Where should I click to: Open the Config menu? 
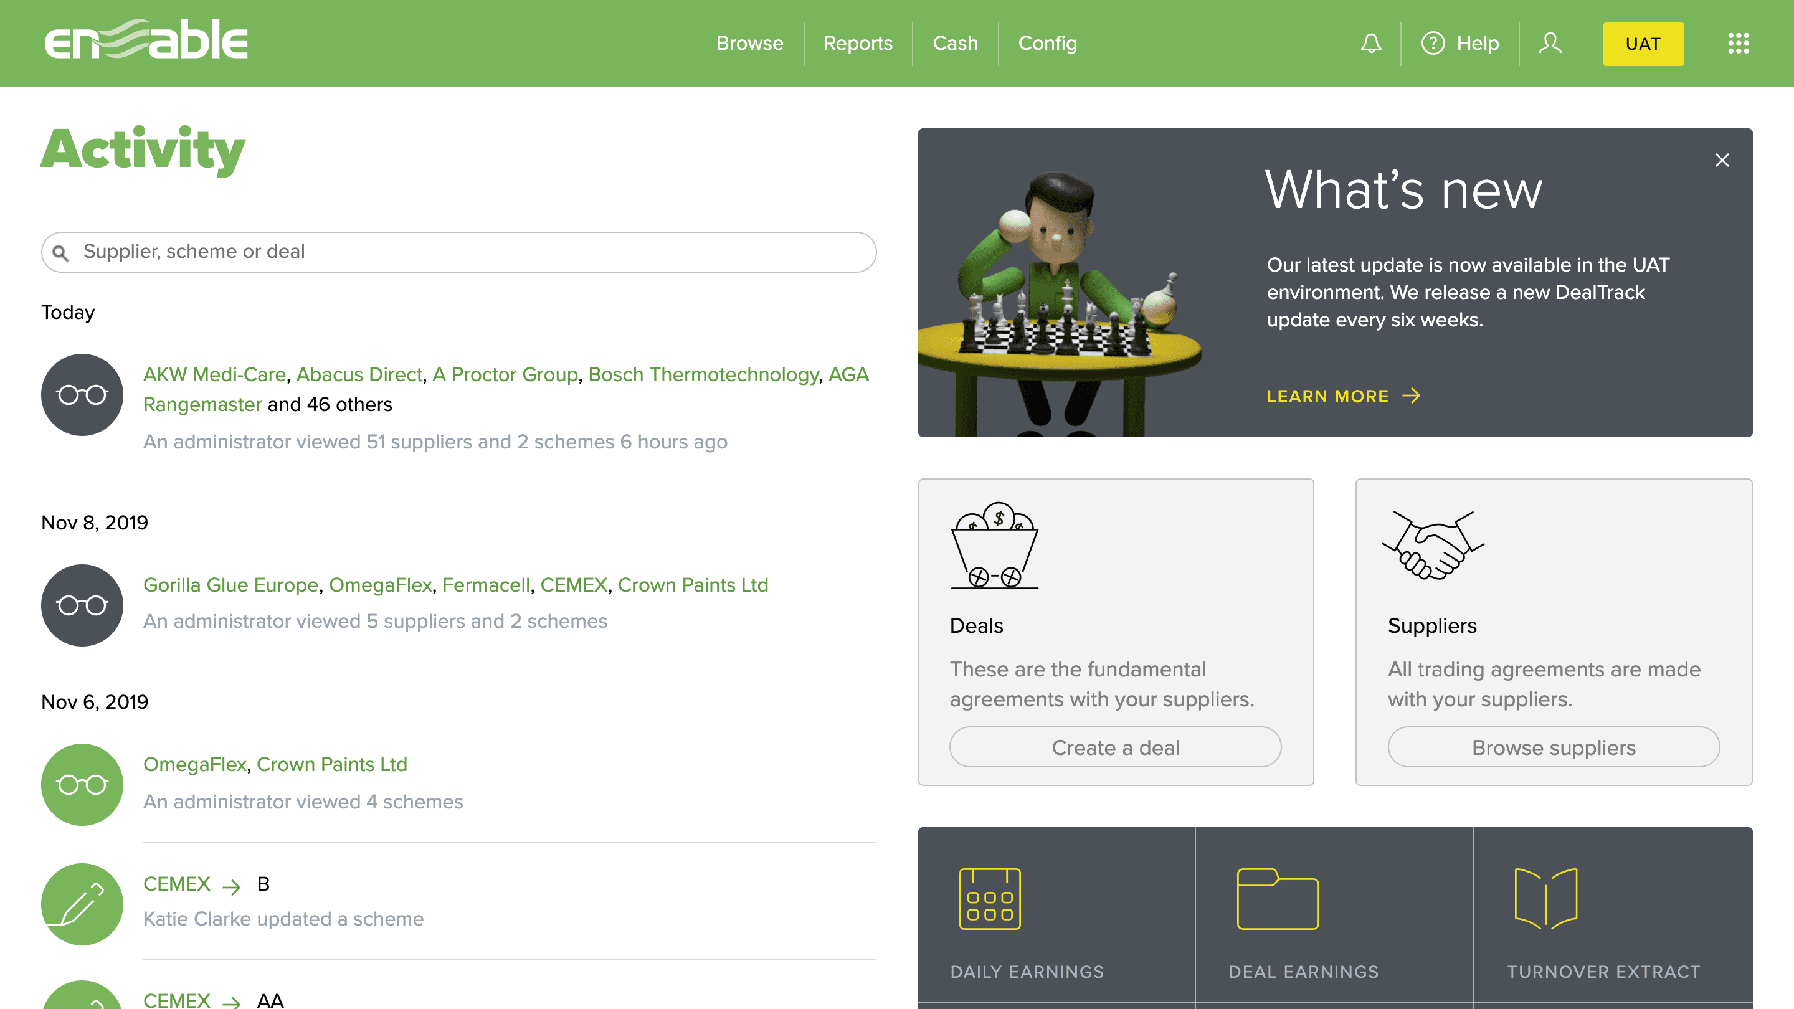[1046, 43]
